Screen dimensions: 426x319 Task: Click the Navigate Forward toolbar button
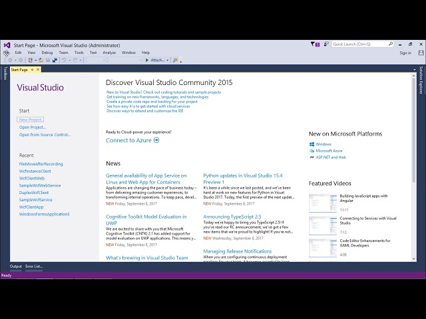pos(21,60)
